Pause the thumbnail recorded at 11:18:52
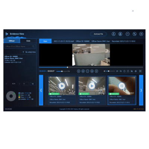 pos(122,86)
